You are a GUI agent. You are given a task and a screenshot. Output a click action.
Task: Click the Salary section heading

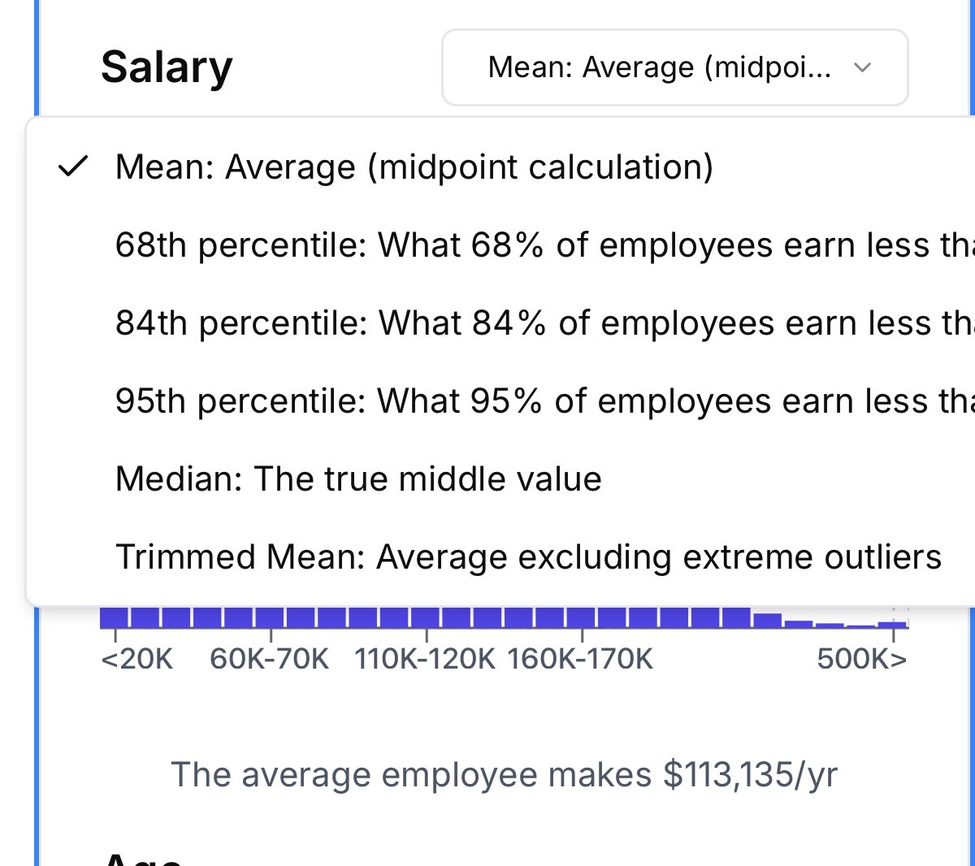[x=167, y=67]
